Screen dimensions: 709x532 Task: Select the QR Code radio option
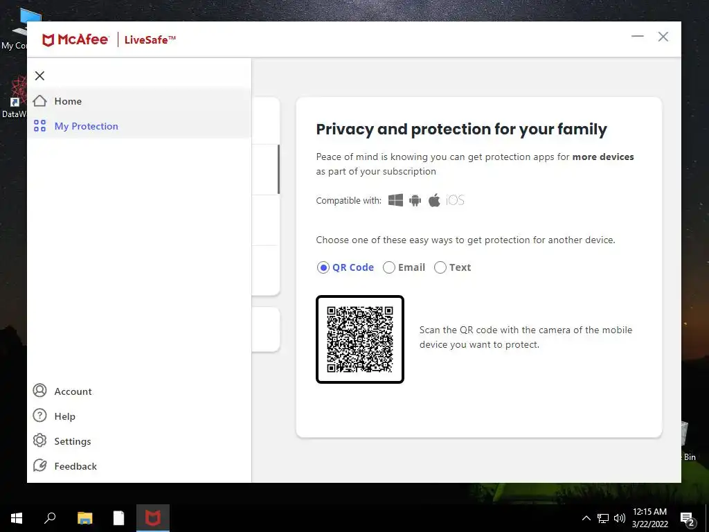pyautogui.click(x=323, y=267)
